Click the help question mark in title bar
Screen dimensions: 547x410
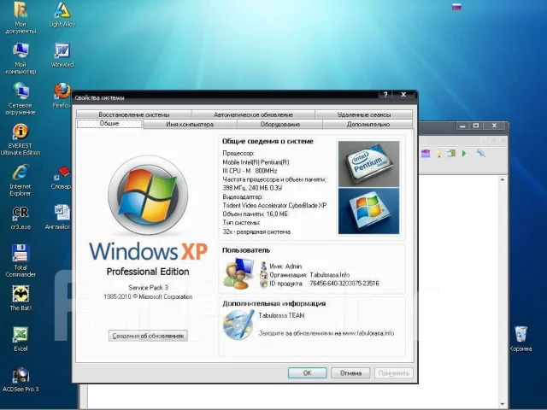pyautogui.click(x=385, y=95)
